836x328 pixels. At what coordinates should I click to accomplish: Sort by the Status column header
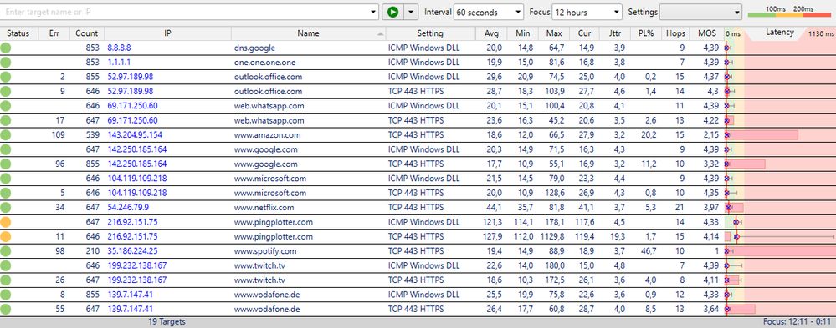point(18,33)
